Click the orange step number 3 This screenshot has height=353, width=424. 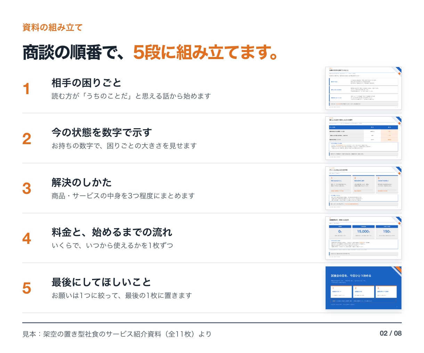click(27, 189)
